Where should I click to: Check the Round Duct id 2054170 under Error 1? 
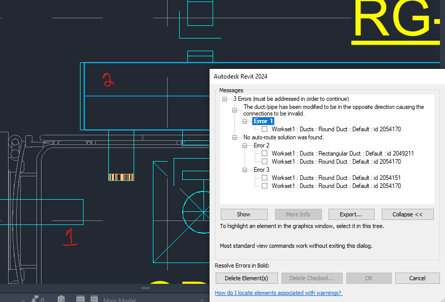click(264, 129)
